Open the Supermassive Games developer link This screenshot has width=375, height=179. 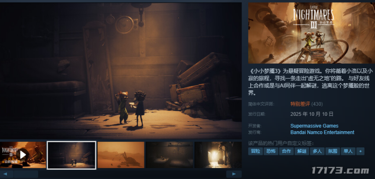tap(314, 126)
